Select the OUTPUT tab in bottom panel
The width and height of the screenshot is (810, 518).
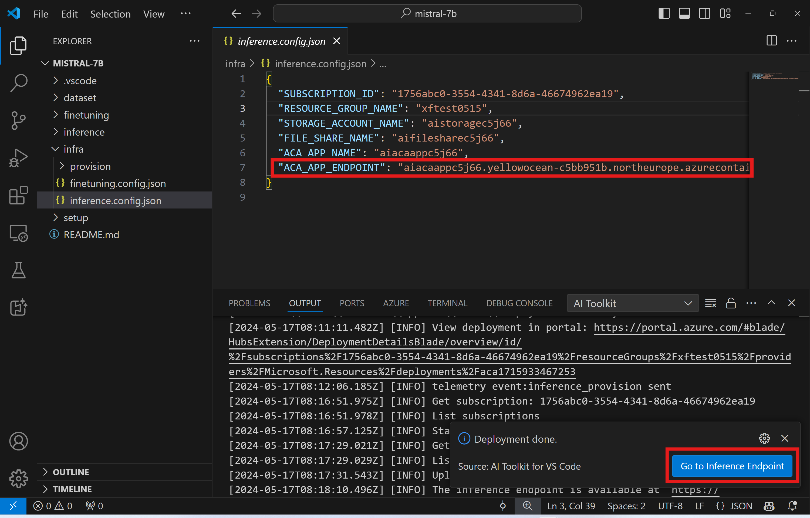[304, 304]
